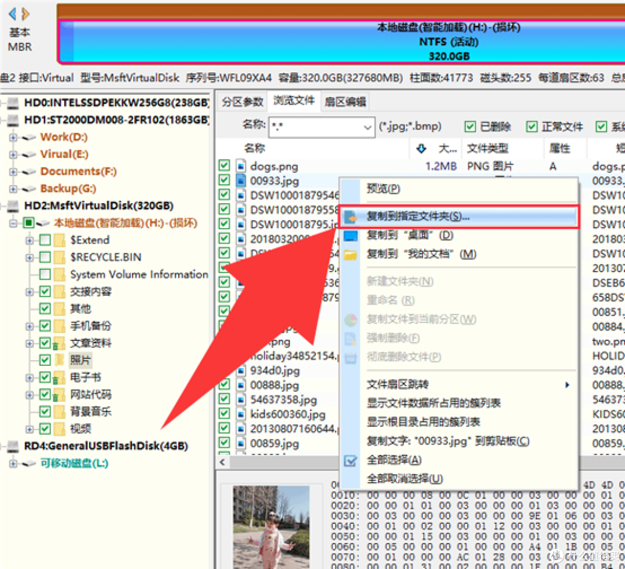Click the 可移动磁盘(L:) partition icon
Viewport: 625px width, 569px height.
pos(29,464)
